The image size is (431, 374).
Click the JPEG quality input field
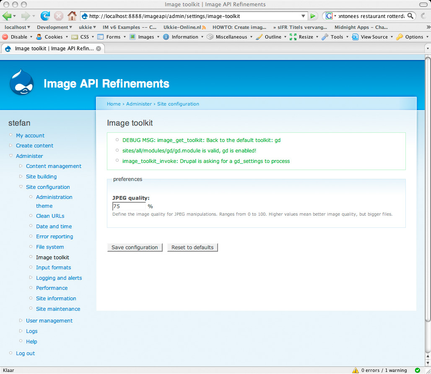coord(129,206)
